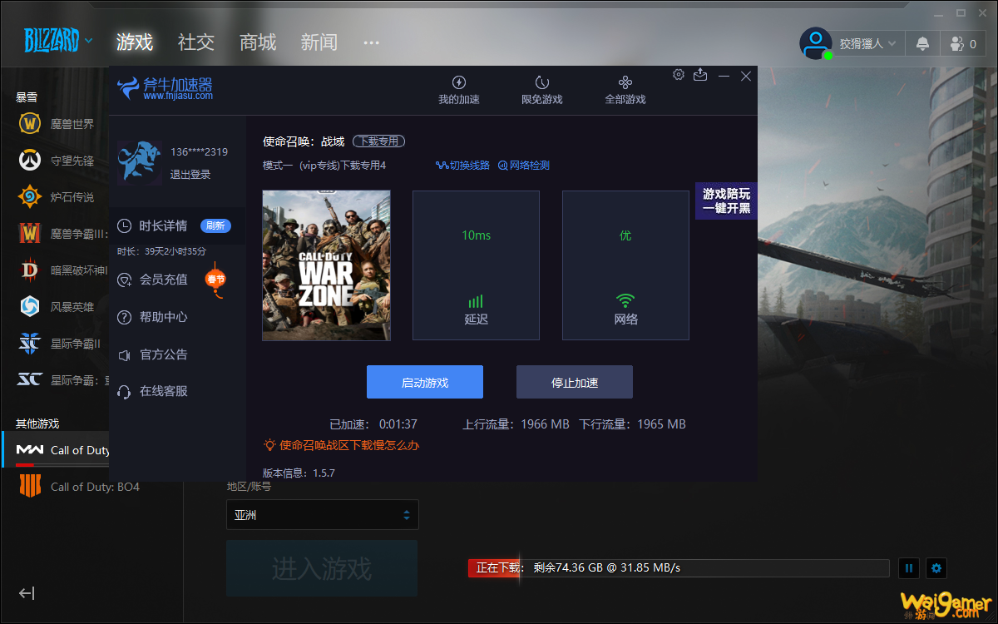998x624 pixels.
Task: Select Heroes of the Storm (风暴英雄)
Action: (x=57, y=307)
